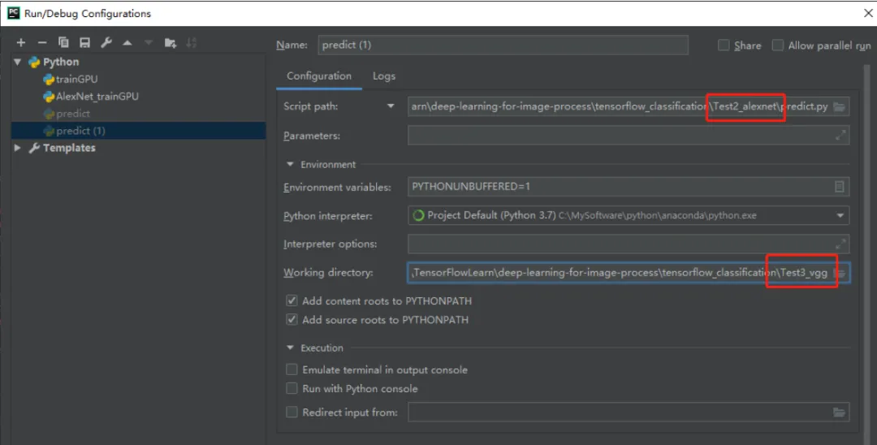The height and width of the screenshot is (445, 877).
Task: Open Edit Templates via the wrench icon
Action: pyautogui.click(x=106, y=43)
